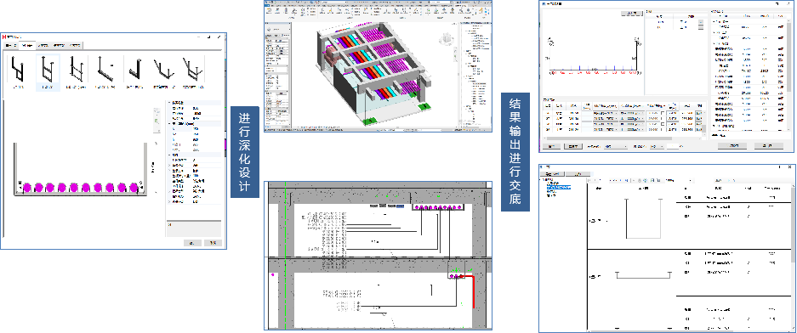Tick the checkbox in third calculation table row
Image resolution: width=797 pixels, height=333 pixels.
coord(663,124)
